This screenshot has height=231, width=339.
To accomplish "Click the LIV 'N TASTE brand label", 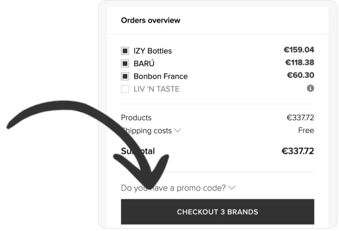I will tap(157, 89).
